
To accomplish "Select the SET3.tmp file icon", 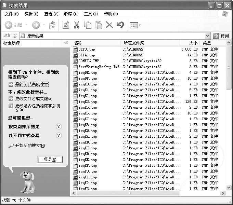I will tap(76, 49).
